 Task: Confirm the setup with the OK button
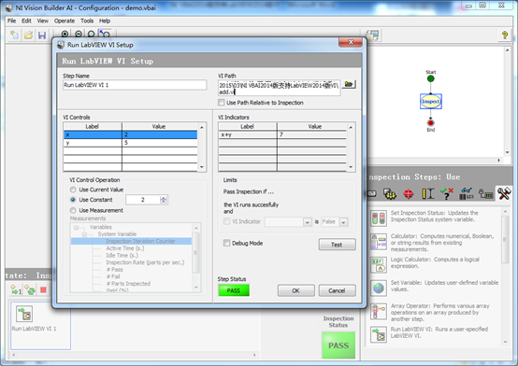click(296, 290)
